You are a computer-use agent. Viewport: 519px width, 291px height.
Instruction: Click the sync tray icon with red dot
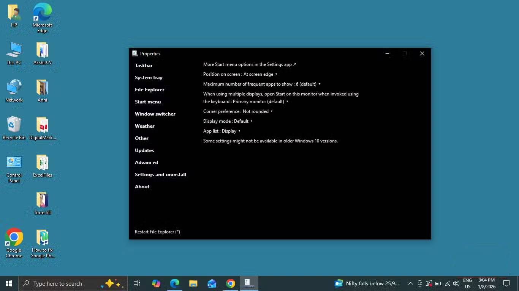(429, 283)
